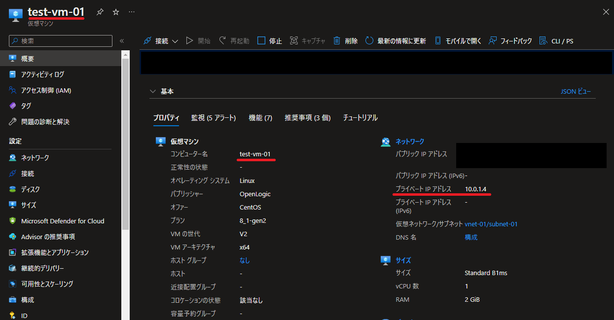Click the 構成 toolbox icon in sidebar

tap(13, 300)
